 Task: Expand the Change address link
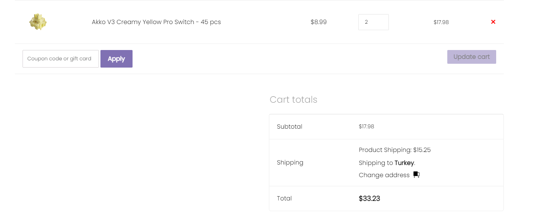(x=384, y=175)
